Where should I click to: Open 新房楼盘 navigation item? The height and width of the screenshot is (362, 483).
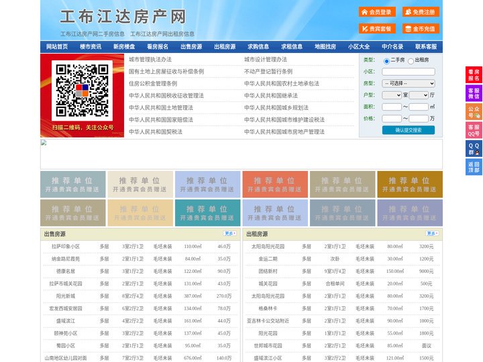[x=124, y=46]
